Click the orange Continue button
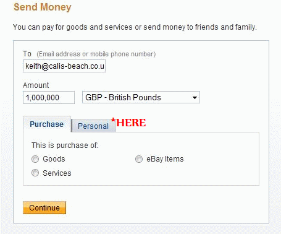This screenshot has width=281, height=234. pos(44,208)
